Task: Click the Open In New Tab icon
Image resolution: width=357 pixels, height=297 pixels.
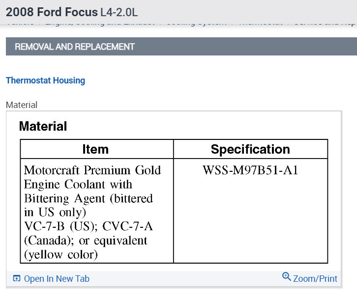Action: (17, 279)
